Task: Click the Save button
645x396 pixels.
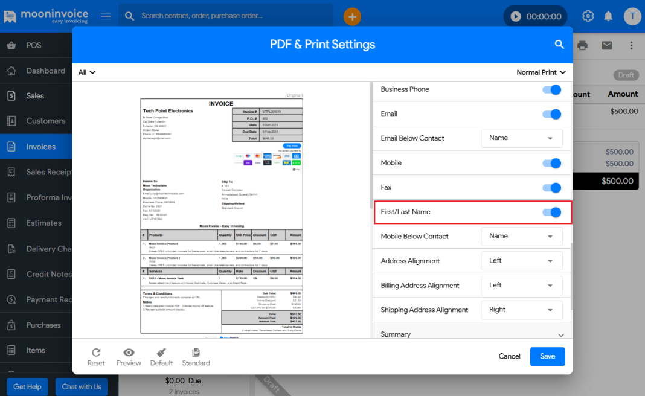Action: point(547,356)
